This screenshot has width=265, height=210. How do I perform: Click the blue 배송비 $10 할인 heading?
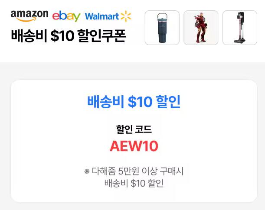134,102
